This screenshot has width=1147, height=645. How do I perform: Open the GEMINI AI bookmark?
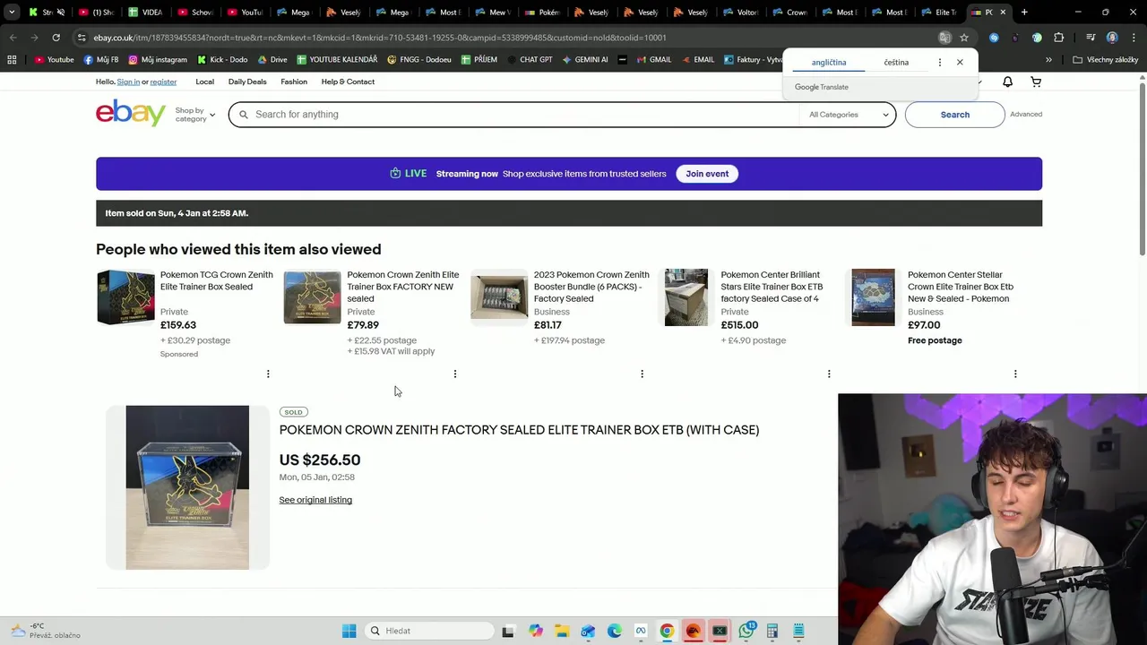tap(585, 60)
